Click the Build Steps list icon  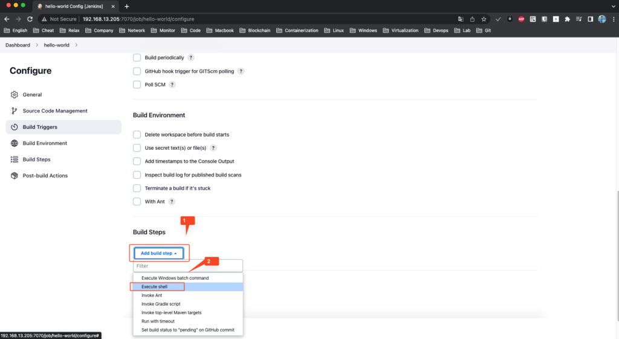[x=15, y=160]
